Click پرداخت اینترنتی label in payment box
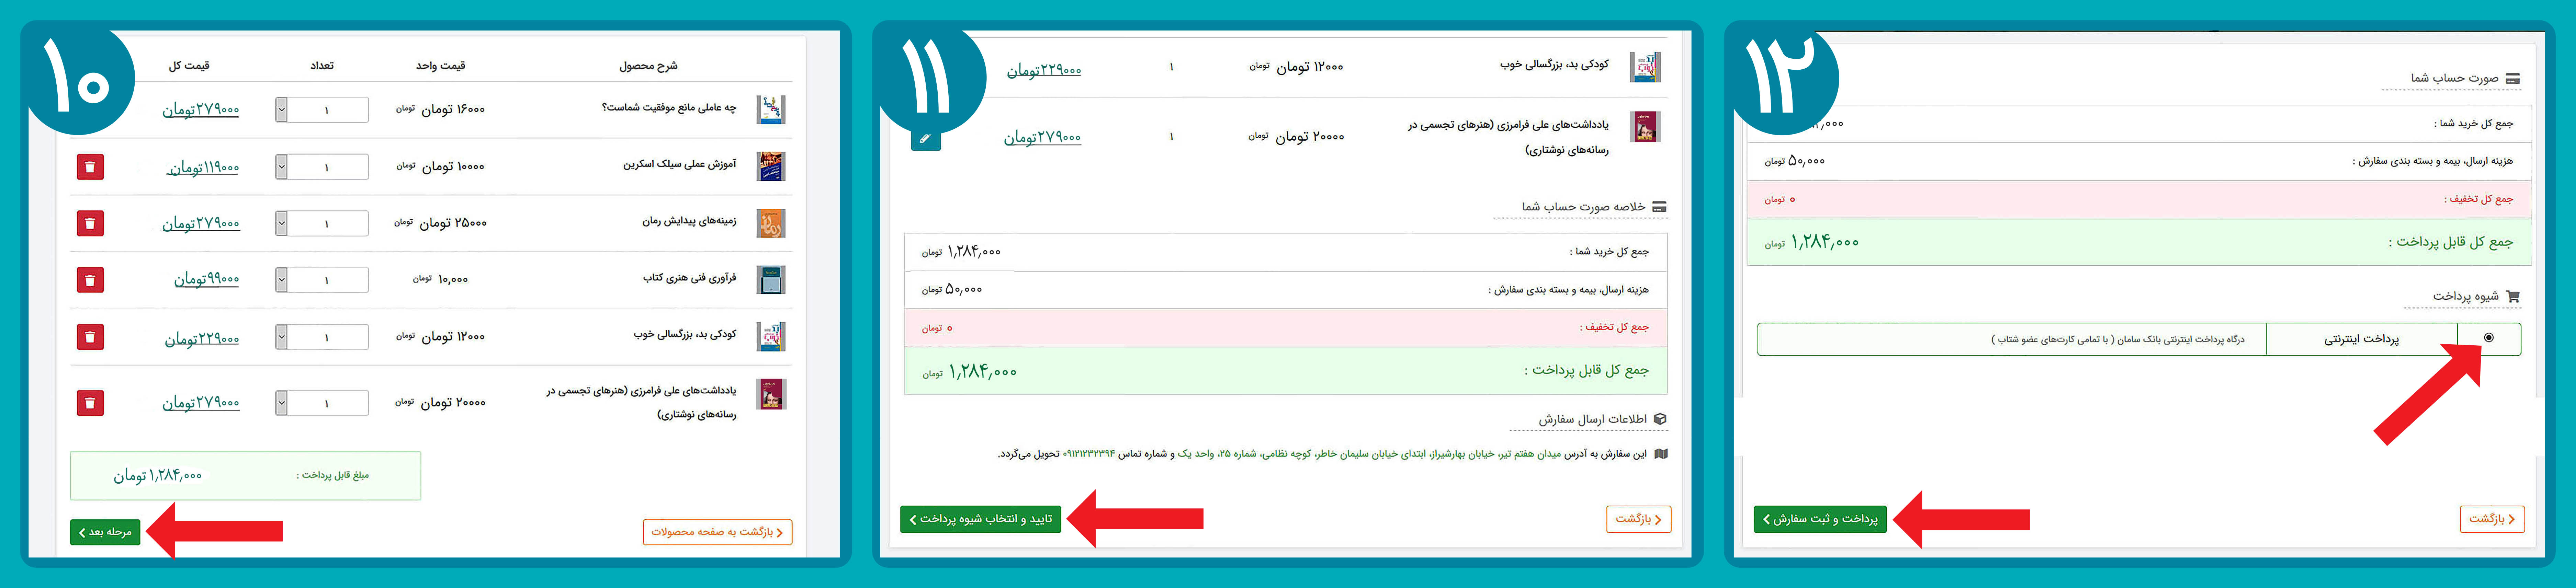The height and width of the screenshot is (588, 2576). click(x=2362, y=339)
